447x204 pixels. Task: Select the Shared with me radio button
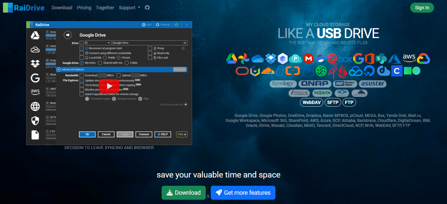pos(100,63)
